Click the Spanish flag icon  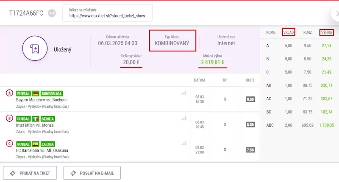coord(36,144)
